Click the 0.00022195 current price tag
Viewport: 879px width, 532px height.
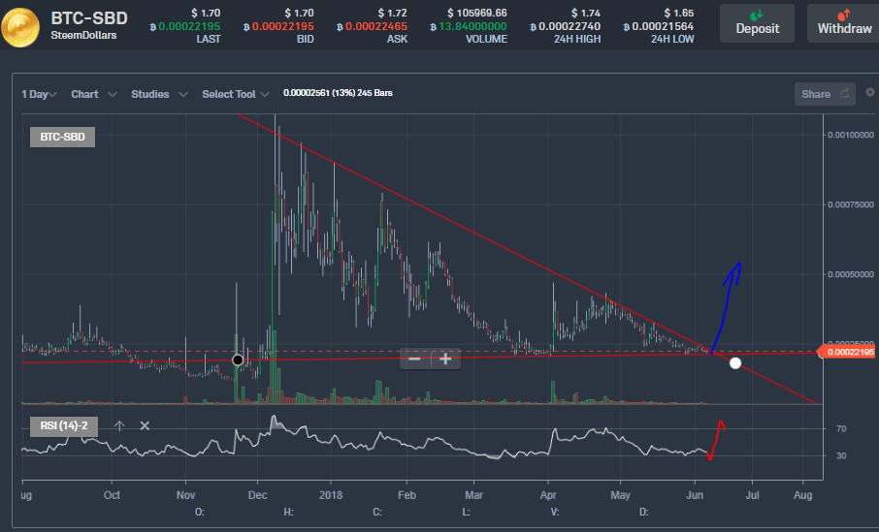(848, 352)
